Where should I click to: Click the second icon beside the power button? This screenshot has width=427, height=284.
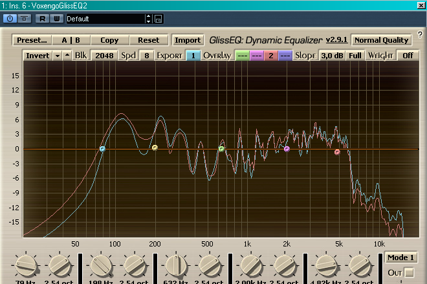pos(24,19)
